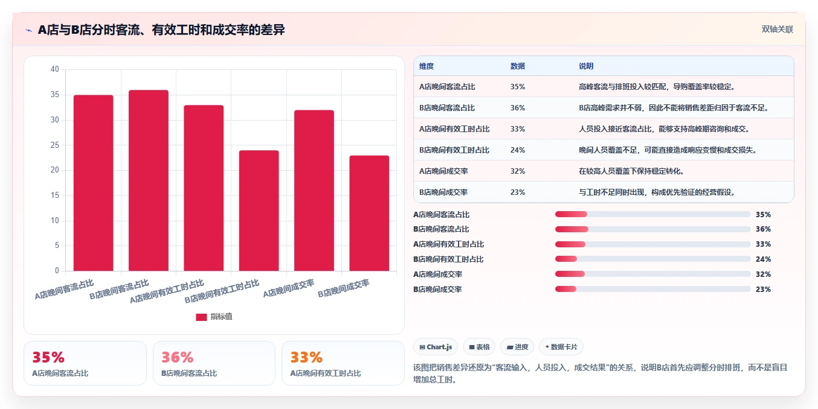Click the 进度 tag chip

[517, 347]
